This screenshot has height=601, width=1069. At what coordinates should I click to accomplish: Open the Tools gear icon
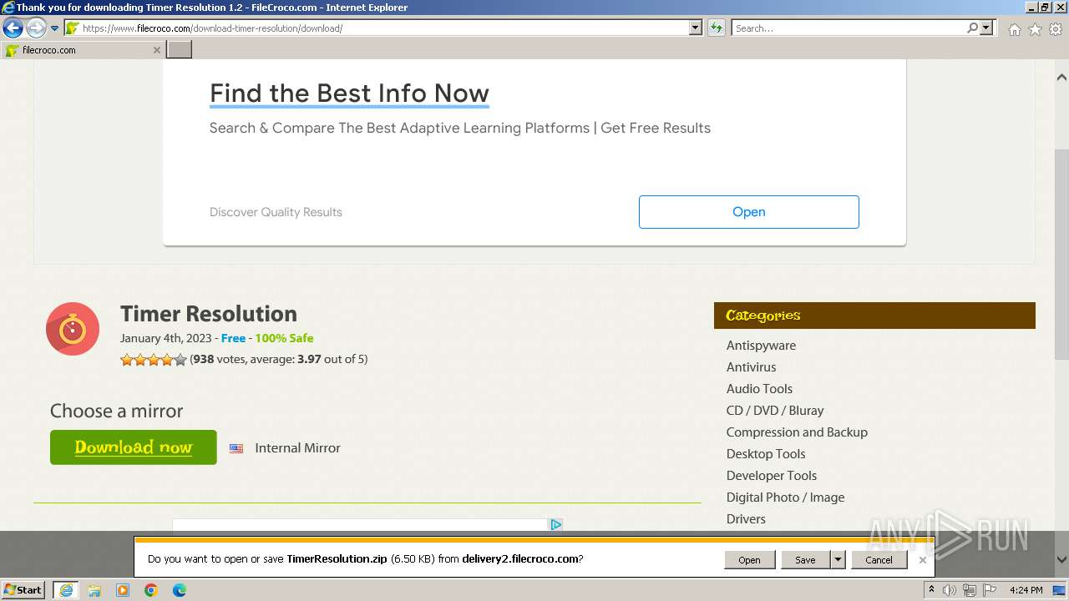pyautogui.click(x=1056, y=29)
